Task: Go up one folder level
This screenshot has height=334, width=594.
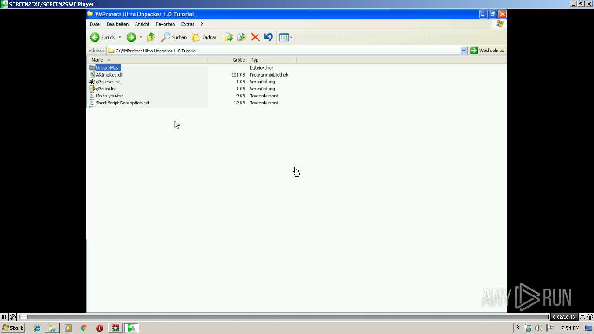Action: pos(151,37)
